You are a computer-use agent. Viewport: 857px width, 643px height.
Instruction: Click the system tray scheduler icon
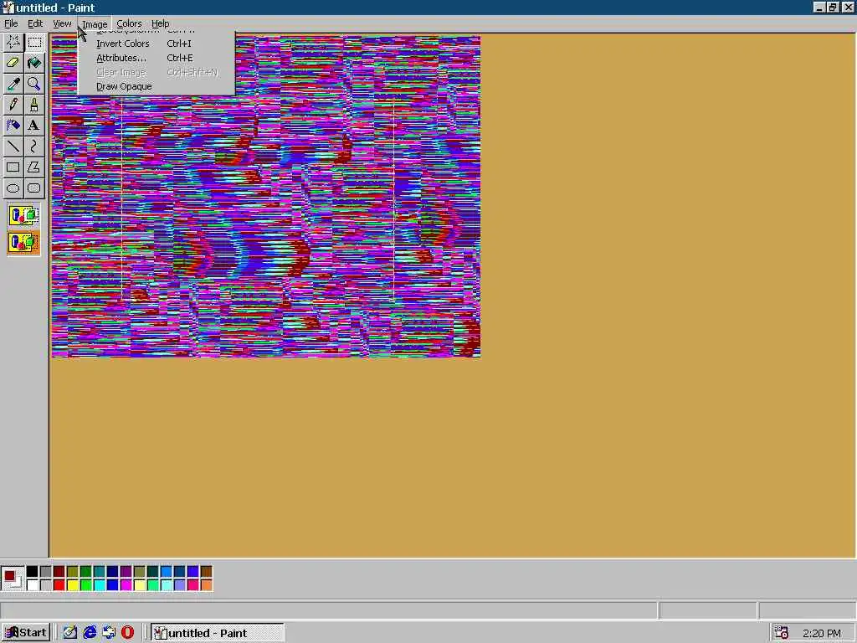[781, 633]
